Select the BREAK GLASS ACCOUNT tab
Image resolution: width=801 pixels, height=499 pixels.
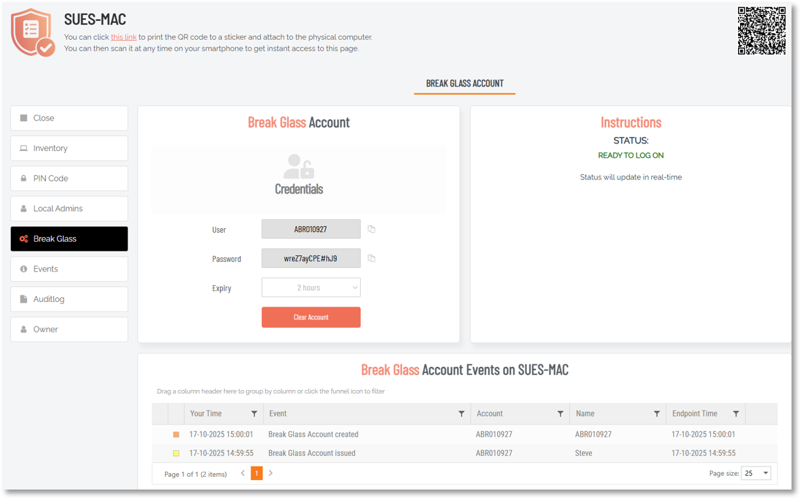[x=464, y=84]
